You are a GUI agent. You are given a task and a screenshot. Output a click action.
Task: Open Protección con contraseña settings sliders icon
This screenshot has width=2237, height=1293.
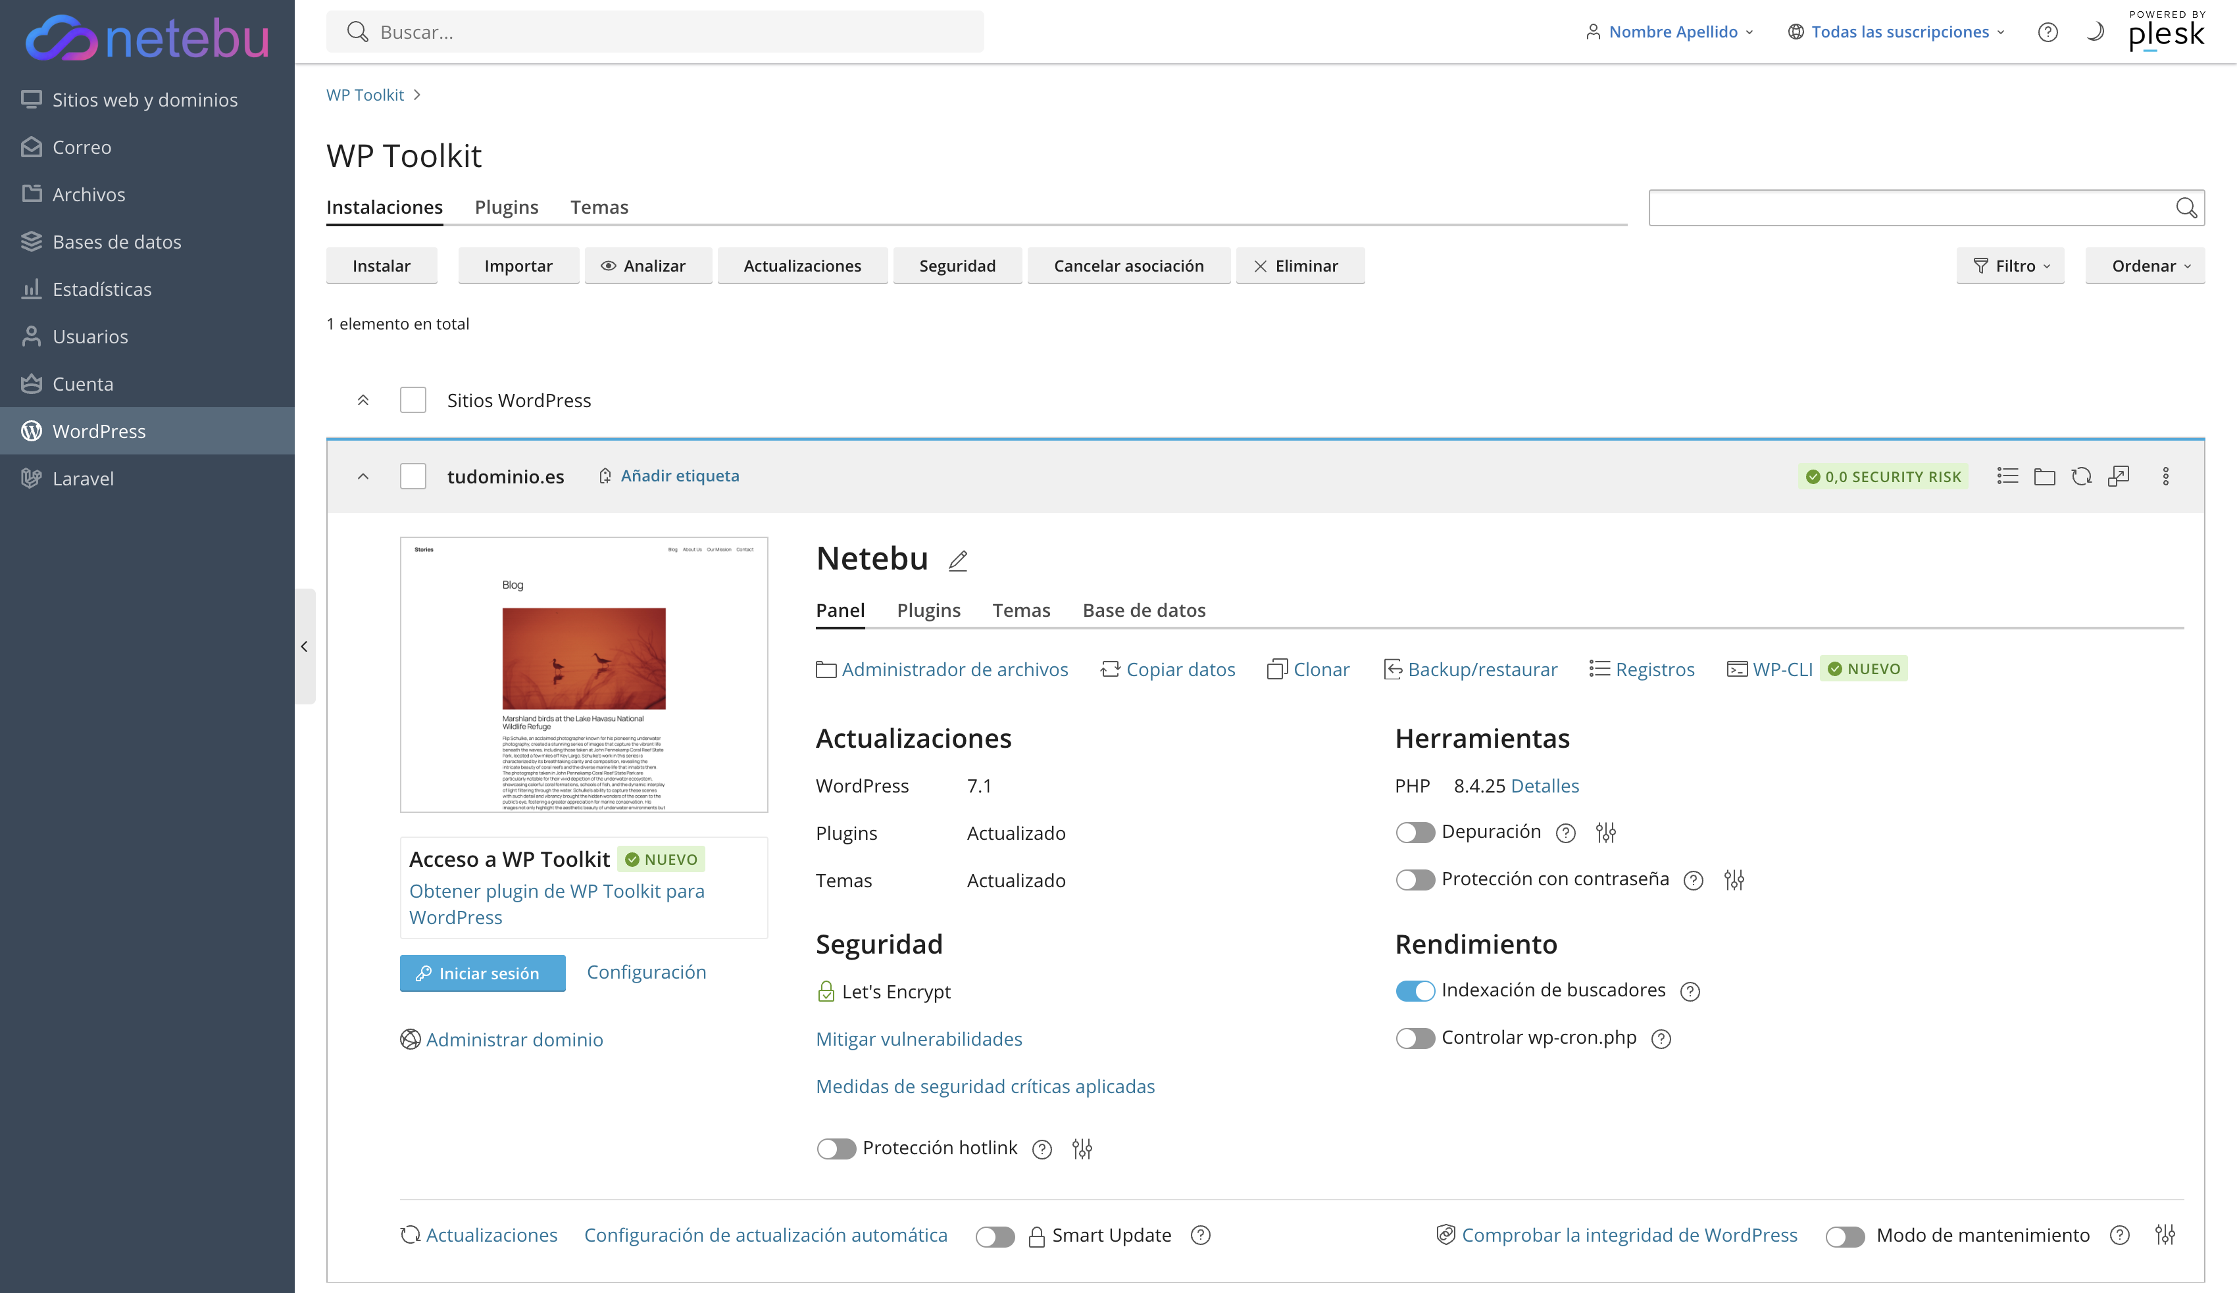click(x=1734, y=879)
